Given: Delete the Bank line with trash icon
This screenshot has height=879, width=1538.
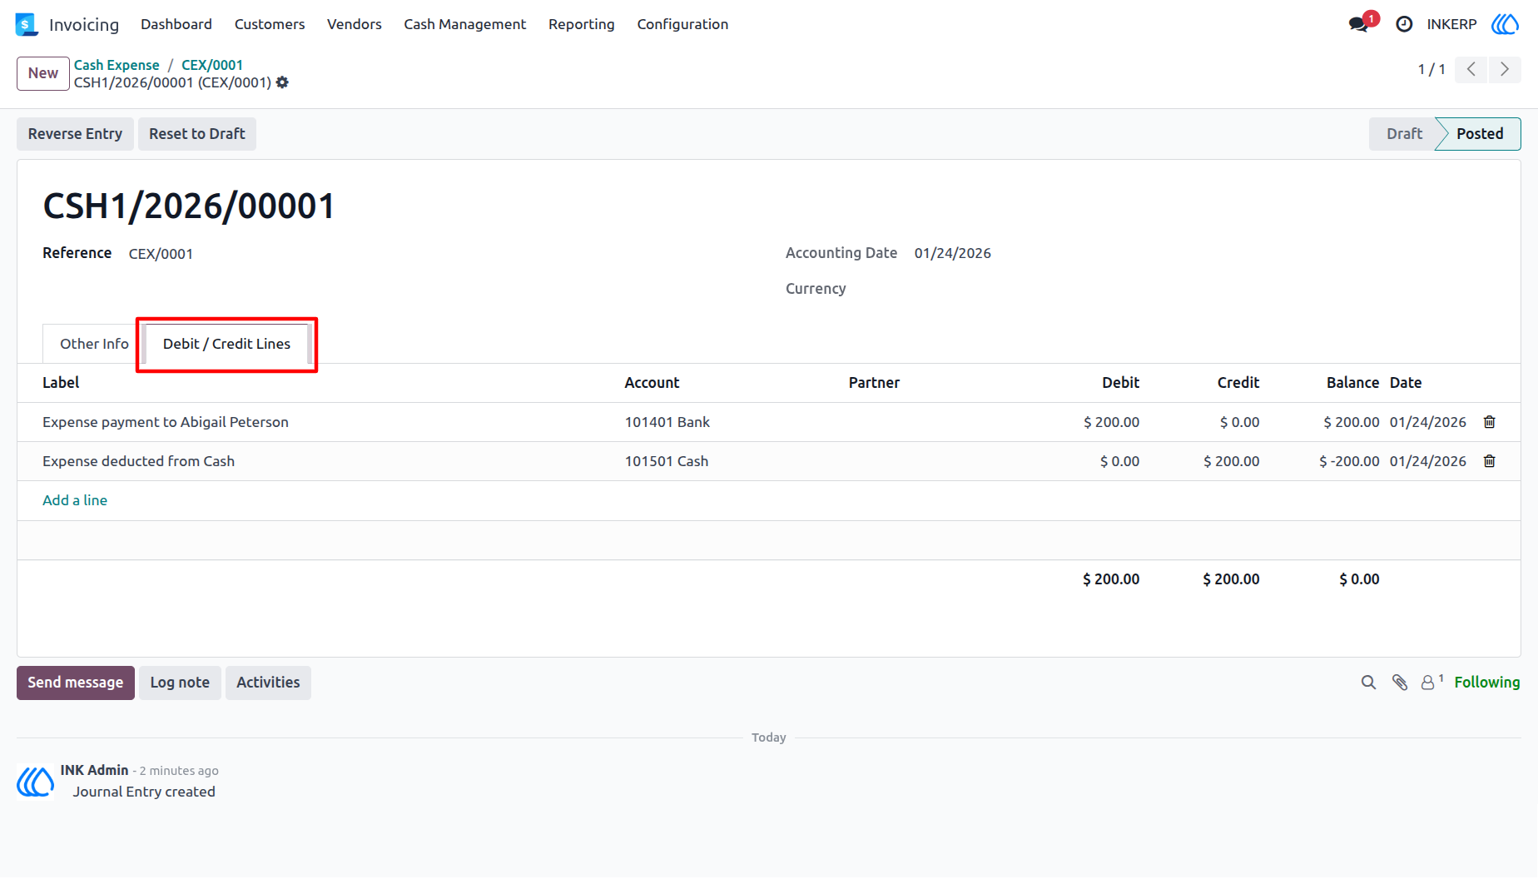Looking at the screenshot, I should click(1490, 422).
